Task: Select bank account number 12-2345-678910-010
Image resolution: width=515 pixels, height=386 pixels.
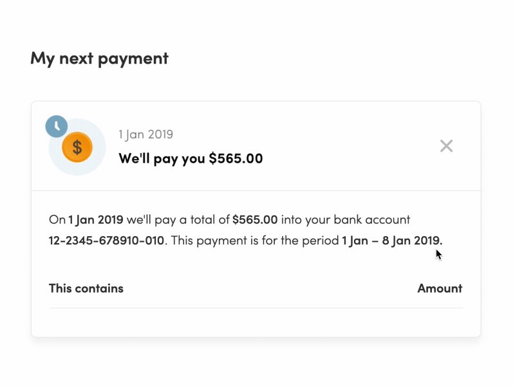Action: (107, 241)
